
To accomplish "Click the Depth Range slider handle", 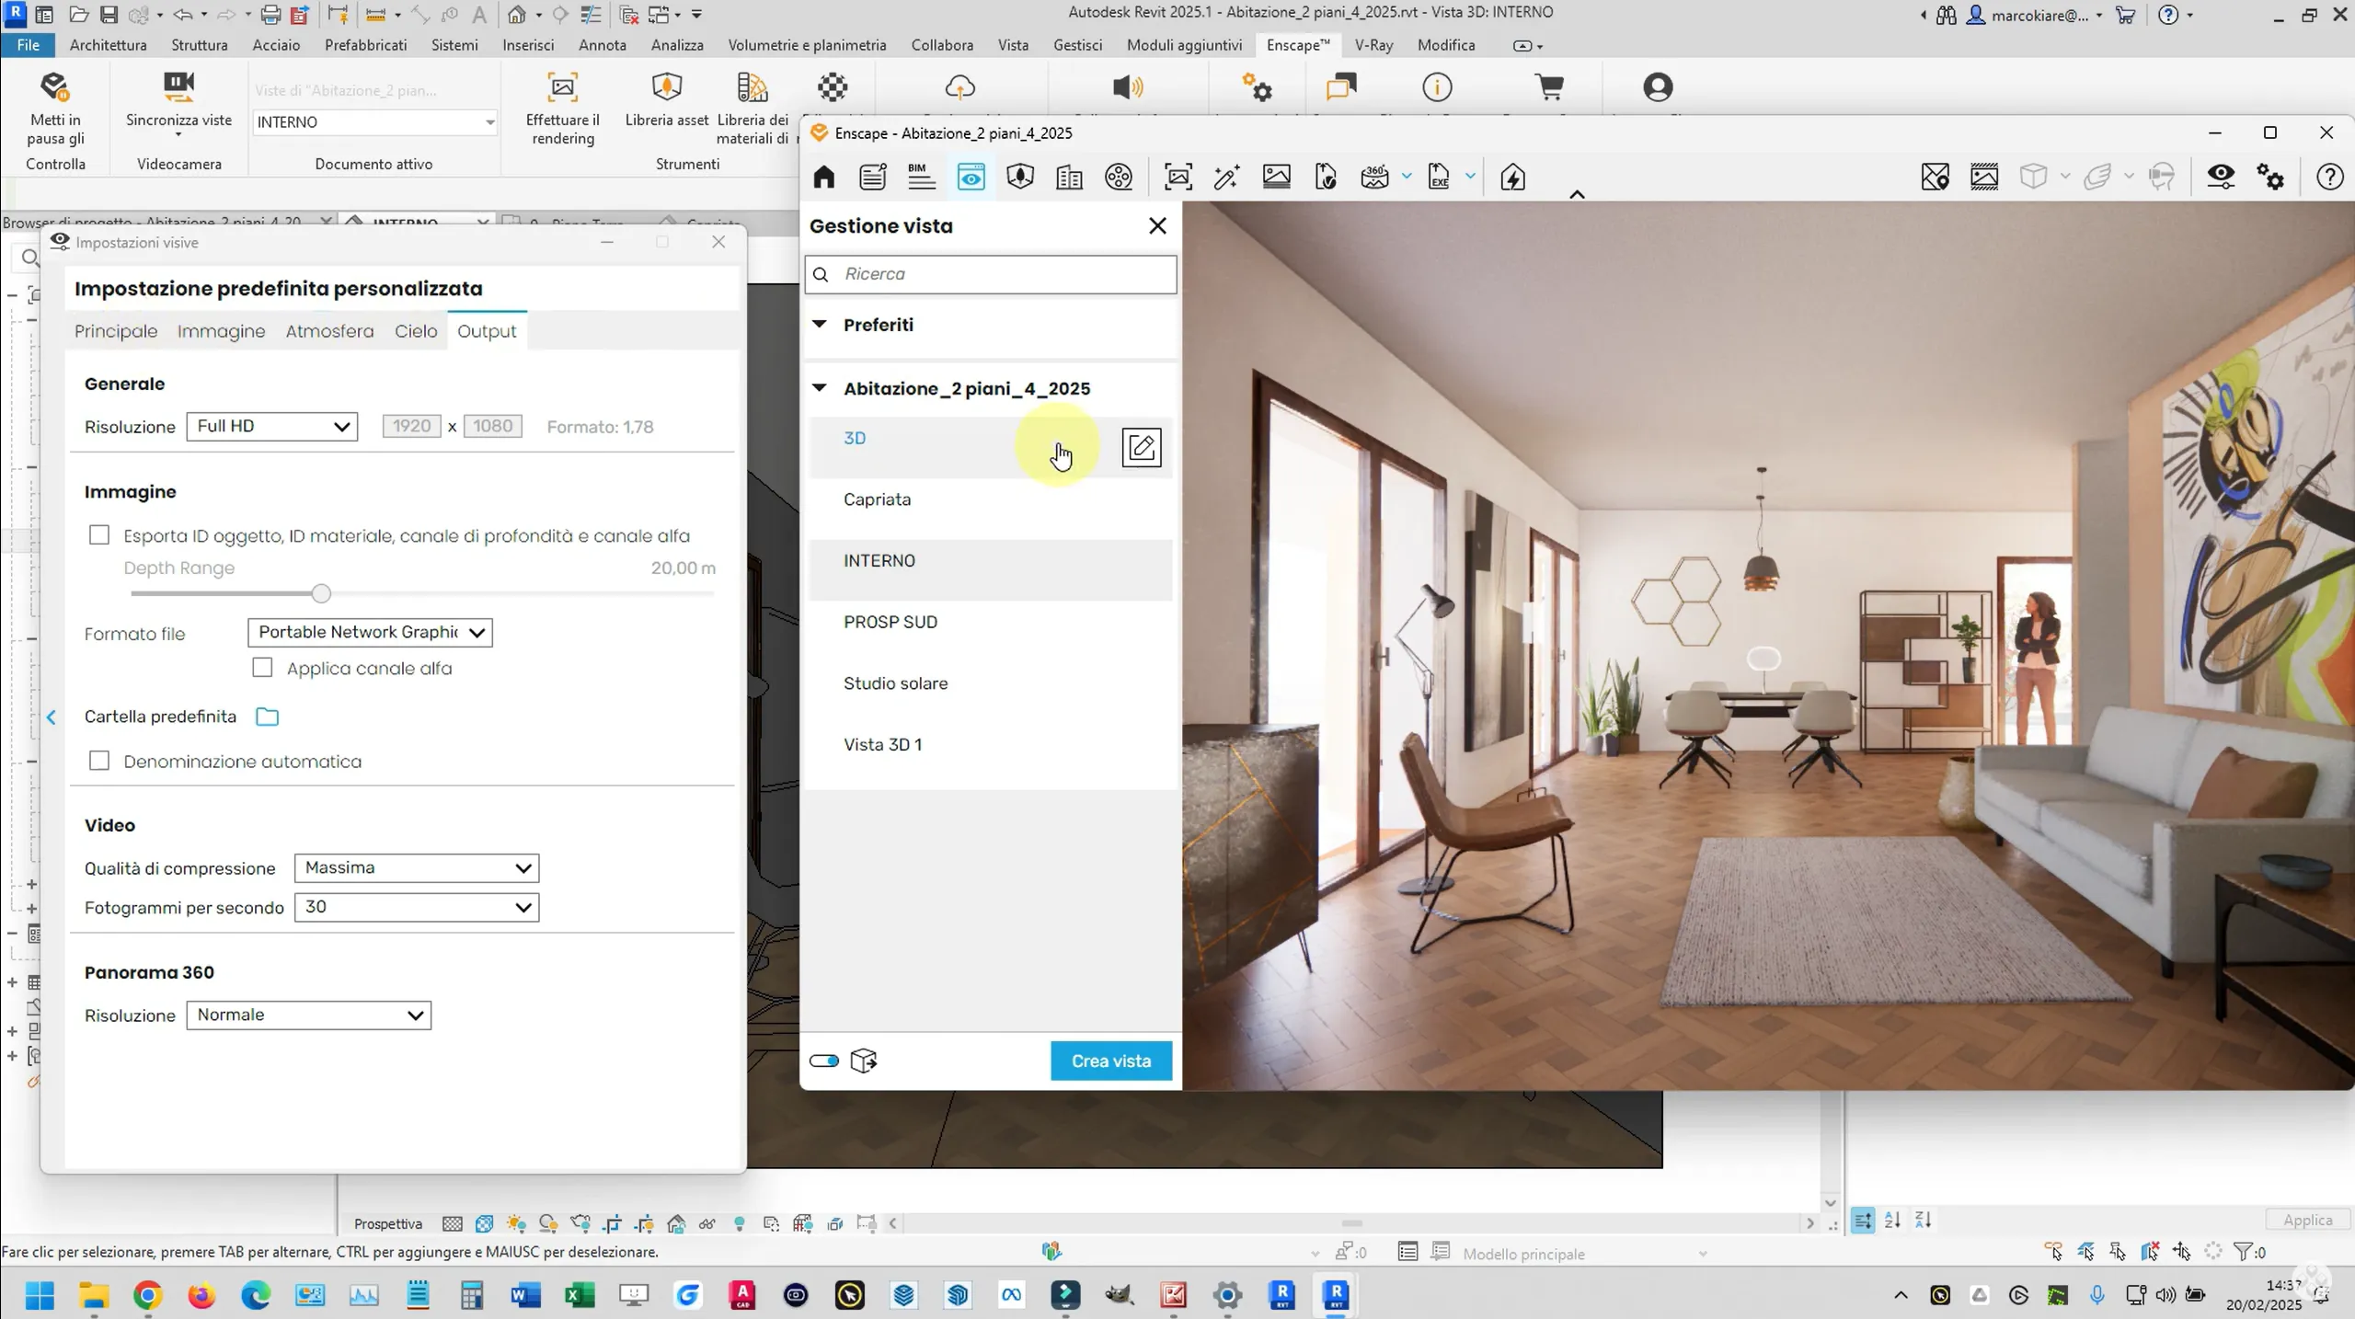I will click(x=321, y=594).
